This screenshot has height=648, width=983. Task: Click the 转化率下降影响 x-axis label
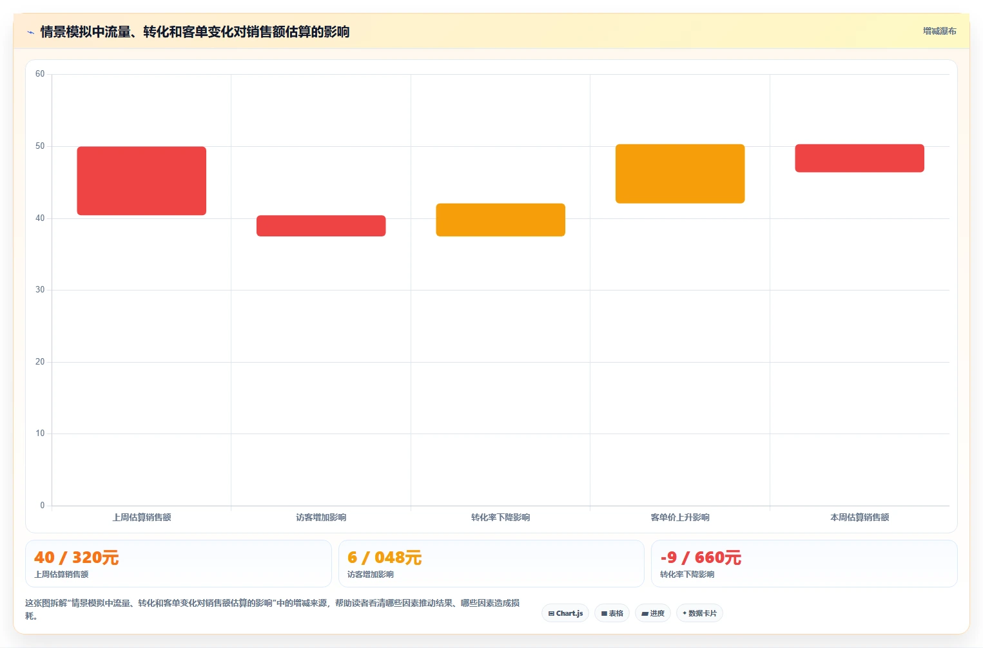point(501,517)
